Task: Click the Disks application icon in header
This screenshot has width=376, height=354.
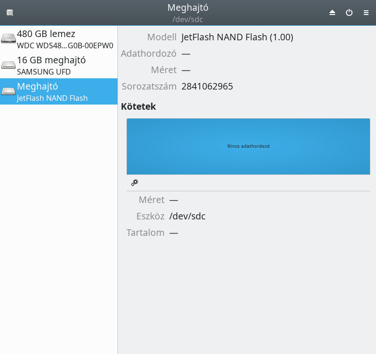Action: (10, 13)
